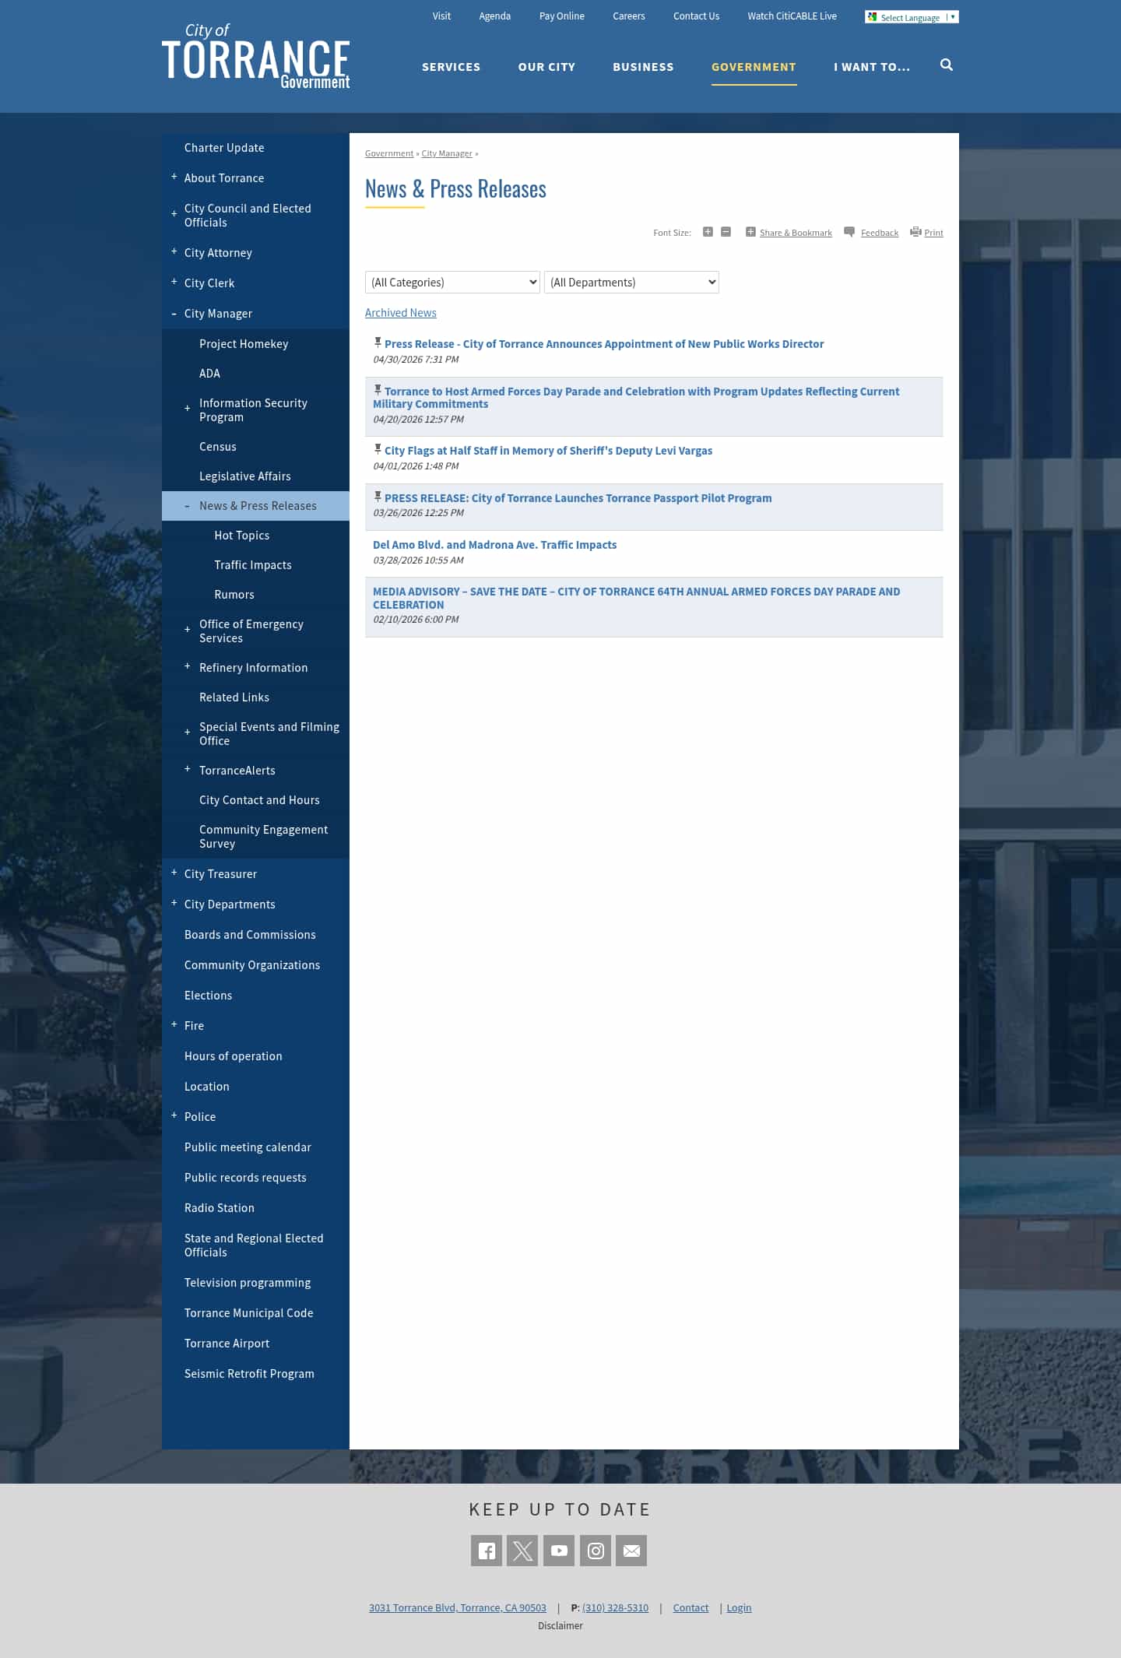Open the All Categories dropdown

[x=452, y=283]
